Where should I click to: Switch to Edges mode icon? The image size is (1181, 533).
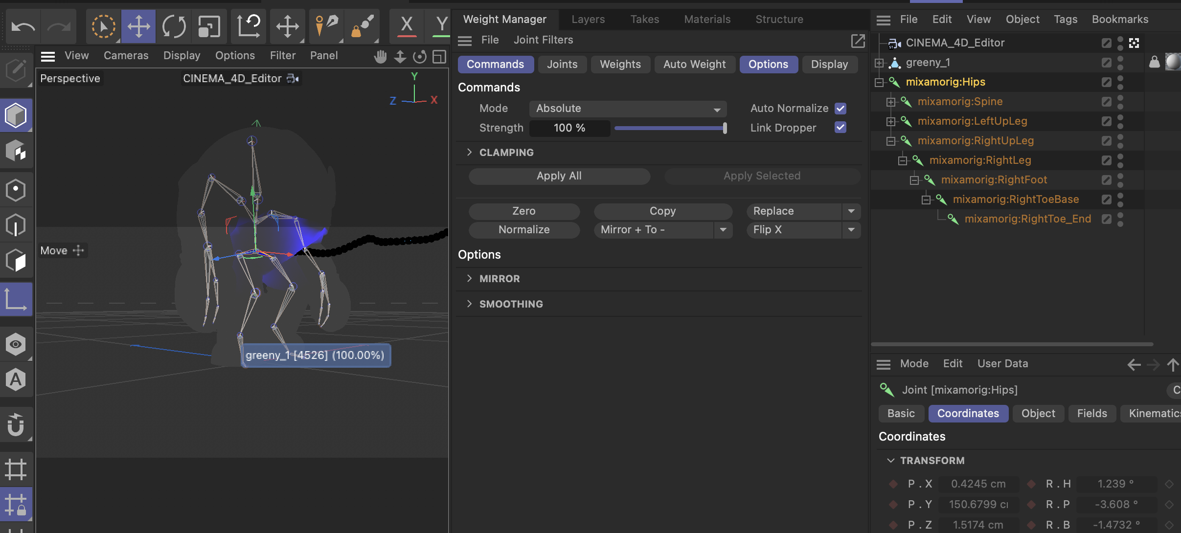(16, 225)
